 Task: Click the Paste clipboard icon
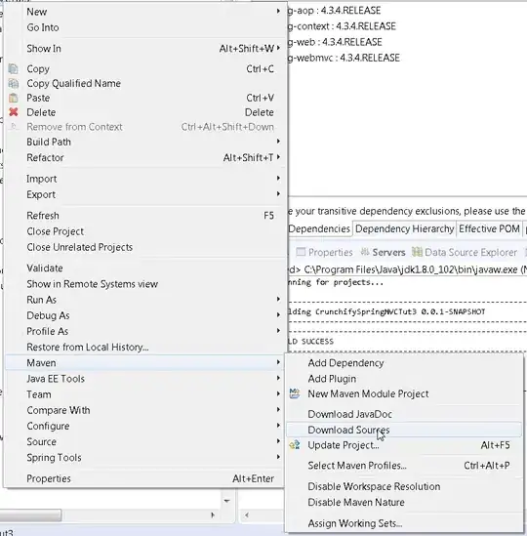[14, 98]
